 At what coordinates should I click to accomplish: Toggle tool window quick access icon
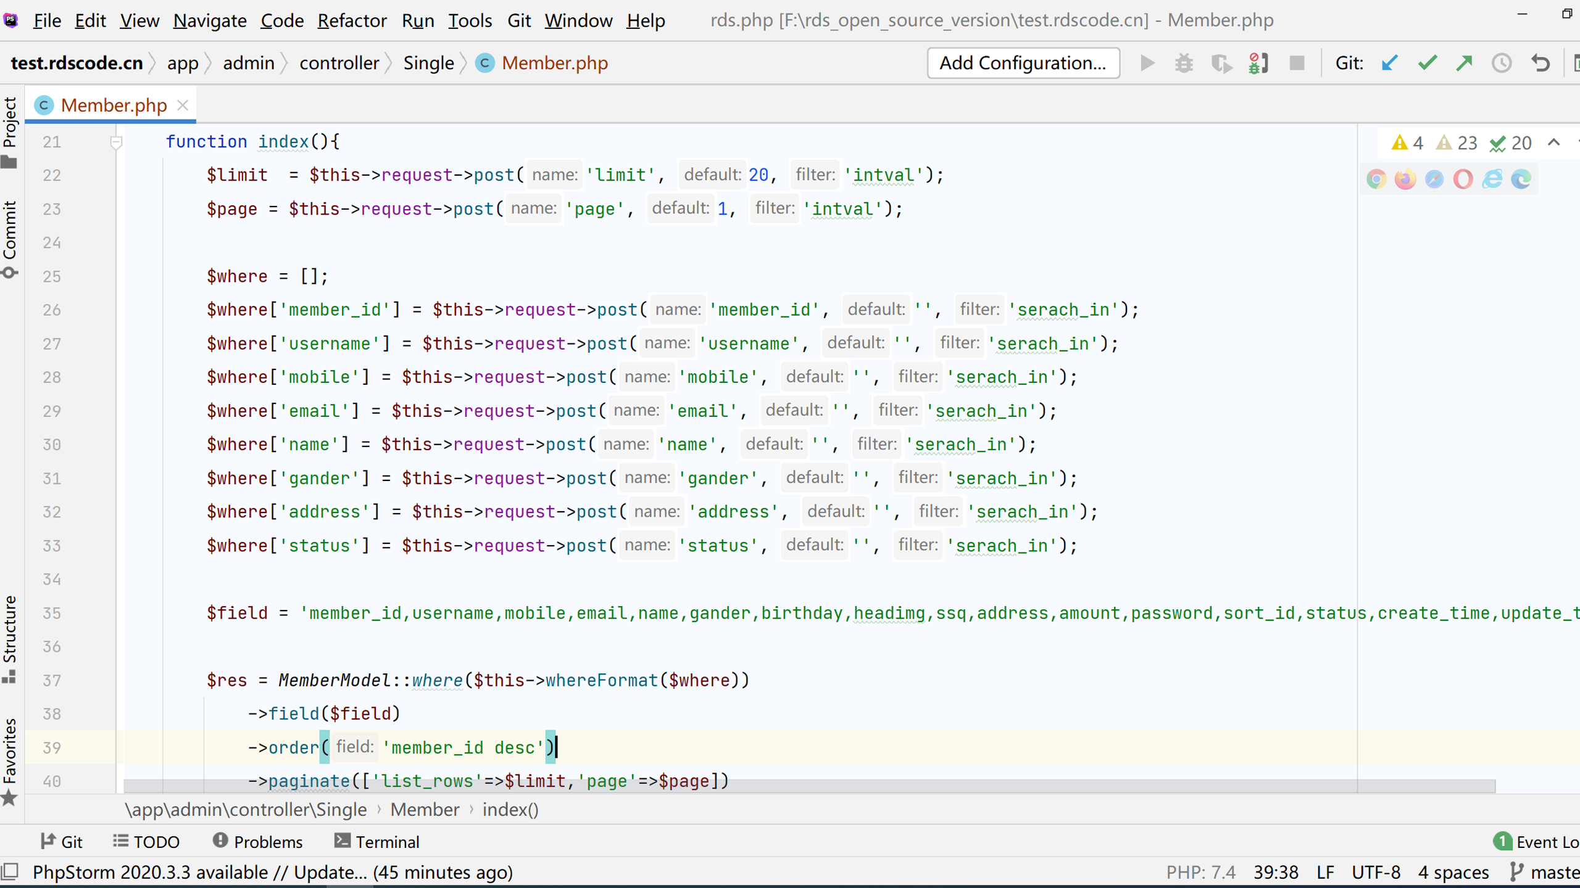click(x=10, y=872)
